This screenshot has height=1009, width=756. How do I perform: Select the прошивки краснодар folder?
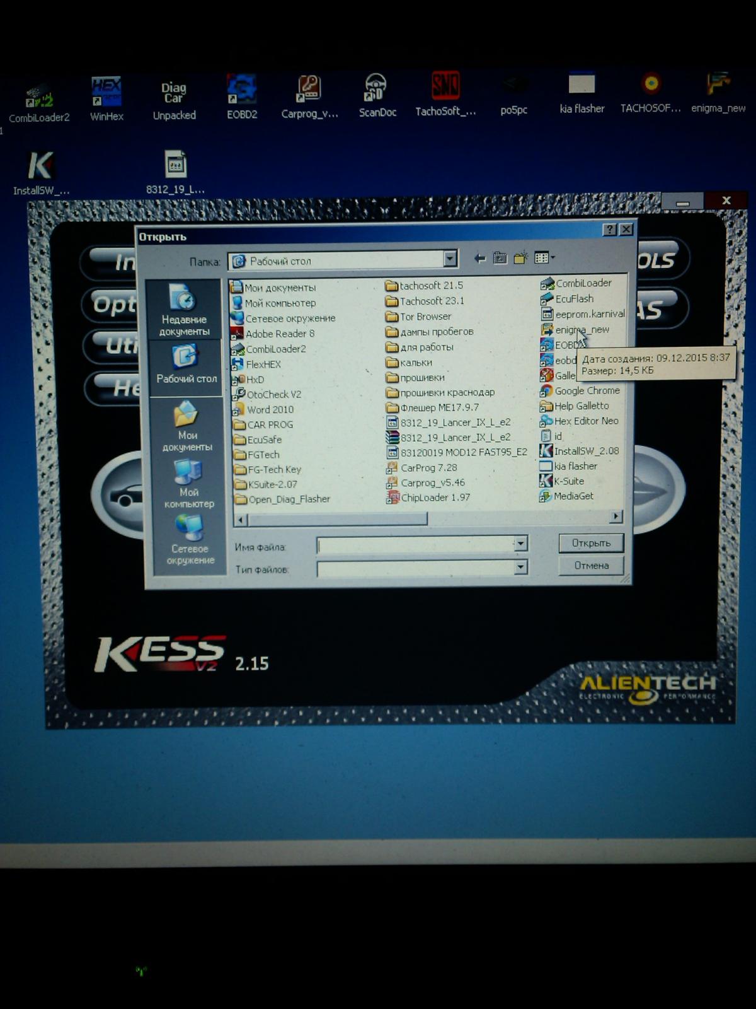[x=440, y=392]
